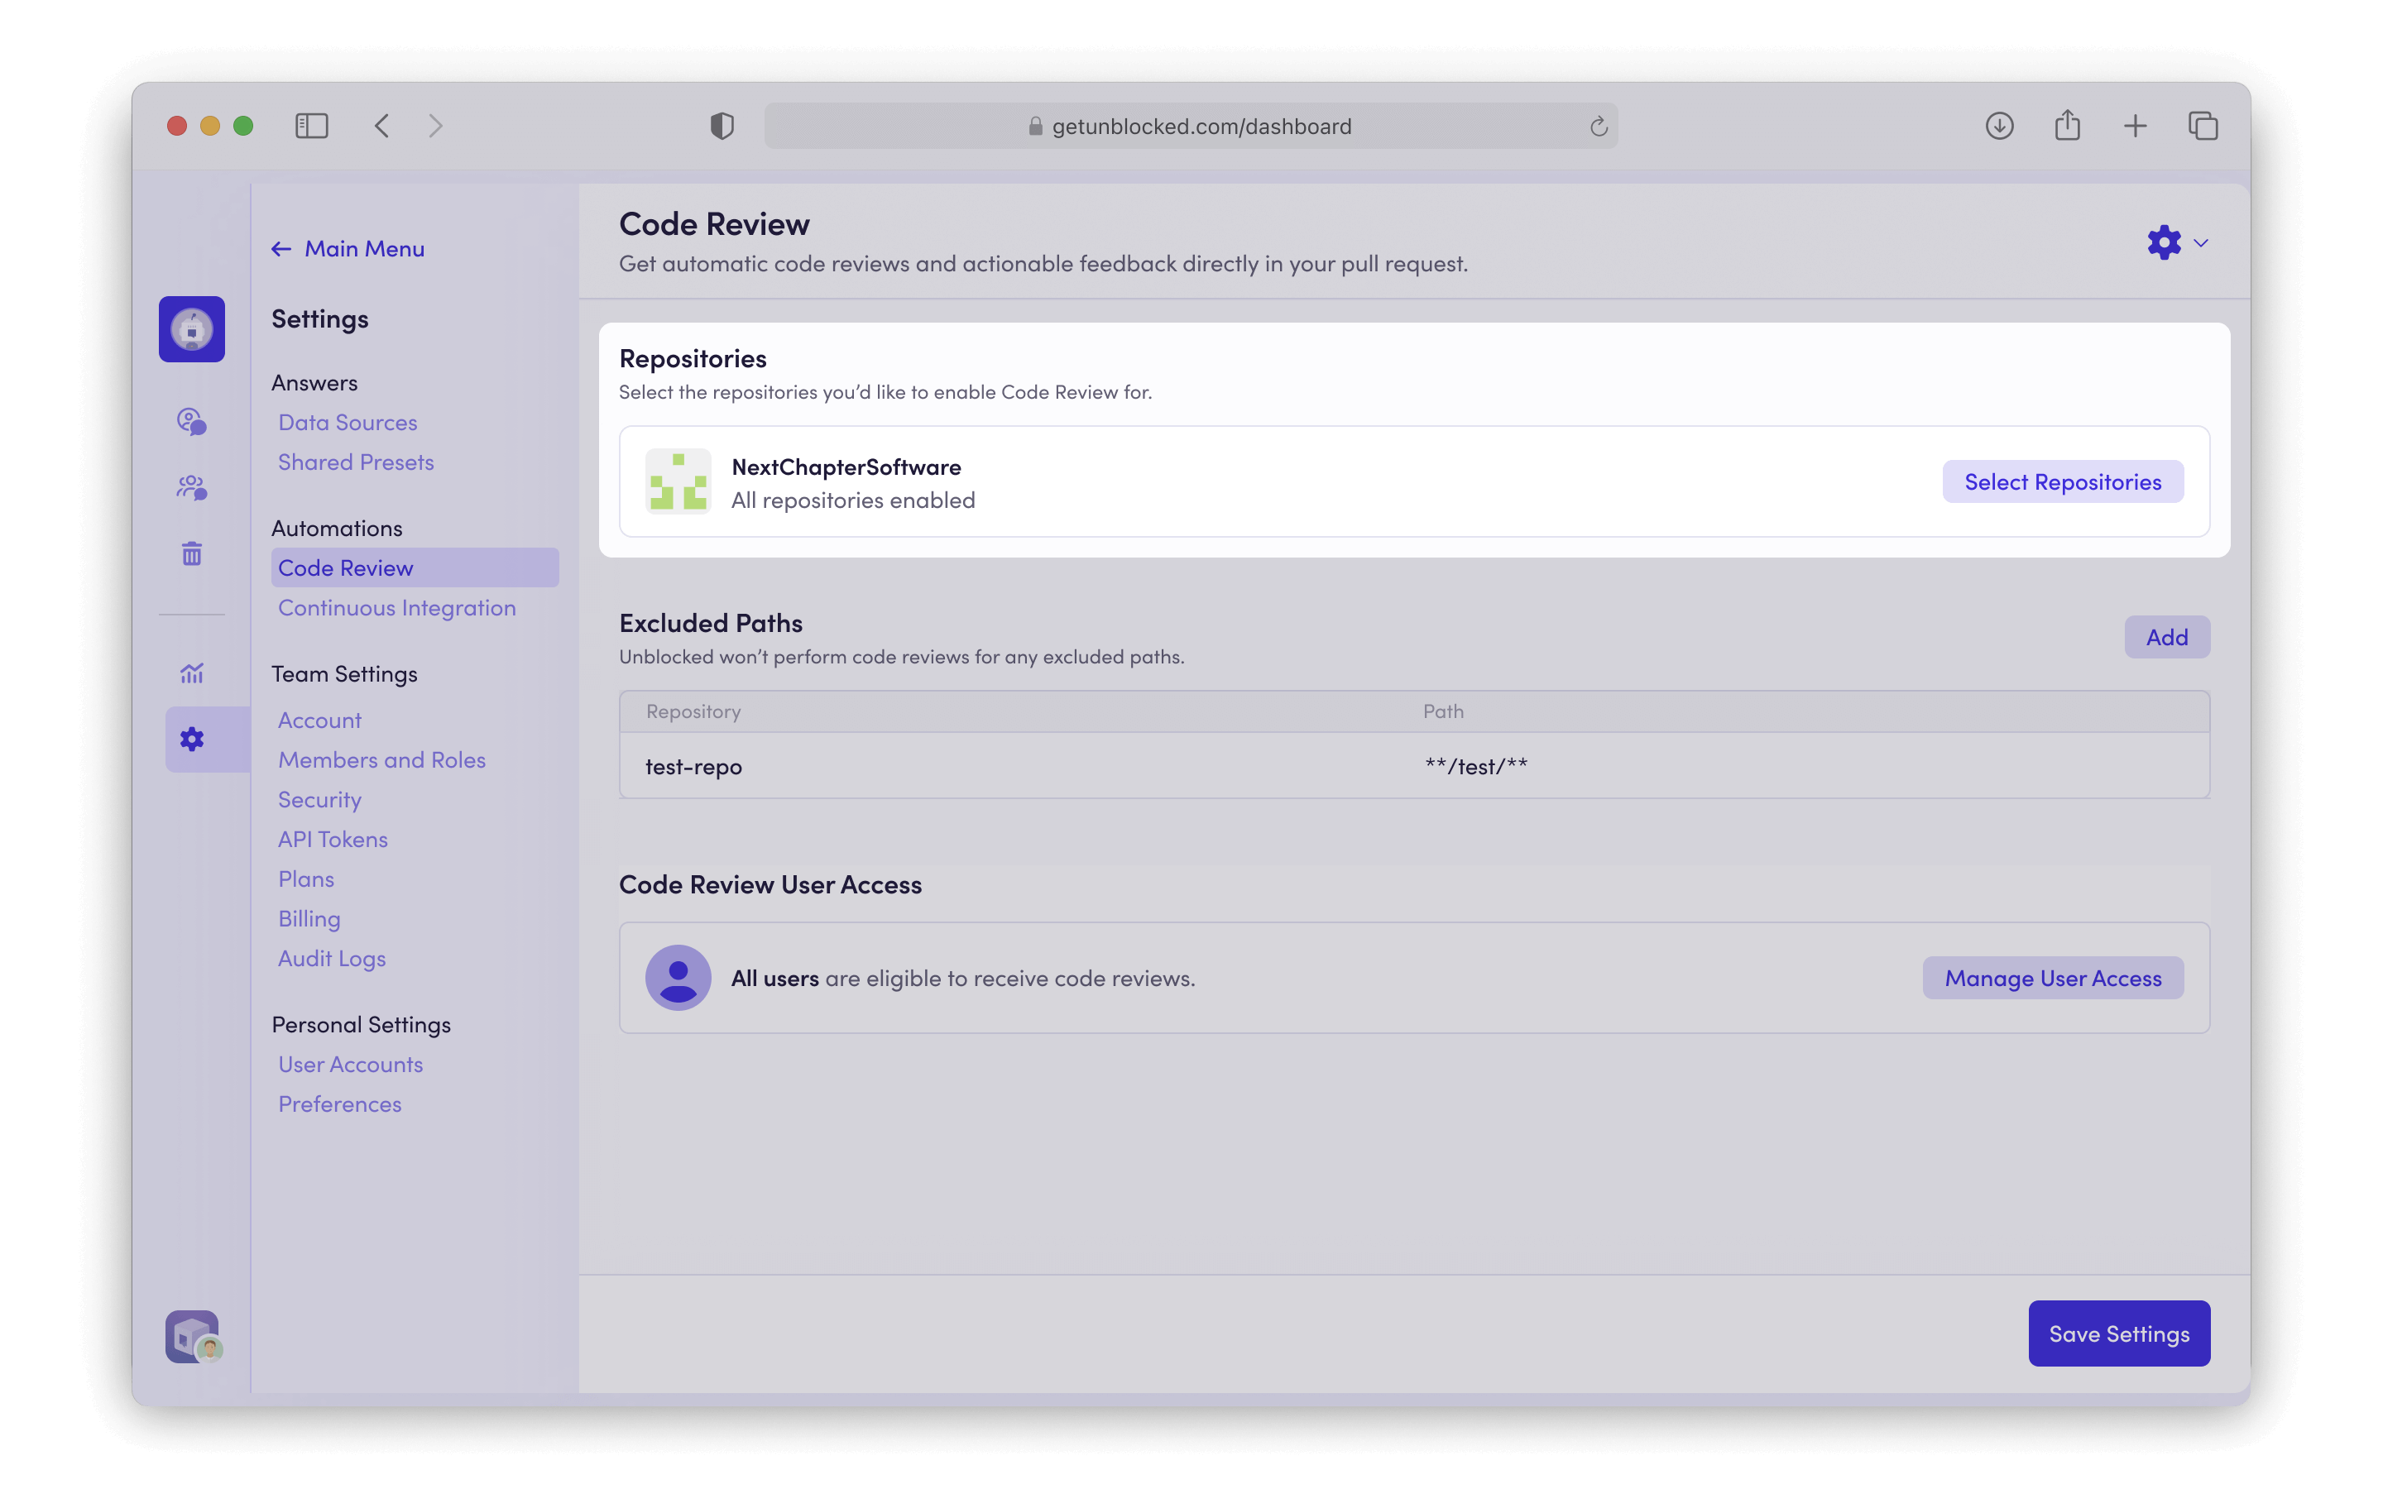Screen dimensions: 2383x1489
Task: Click Save Settings
Action: point(2118,1333)
